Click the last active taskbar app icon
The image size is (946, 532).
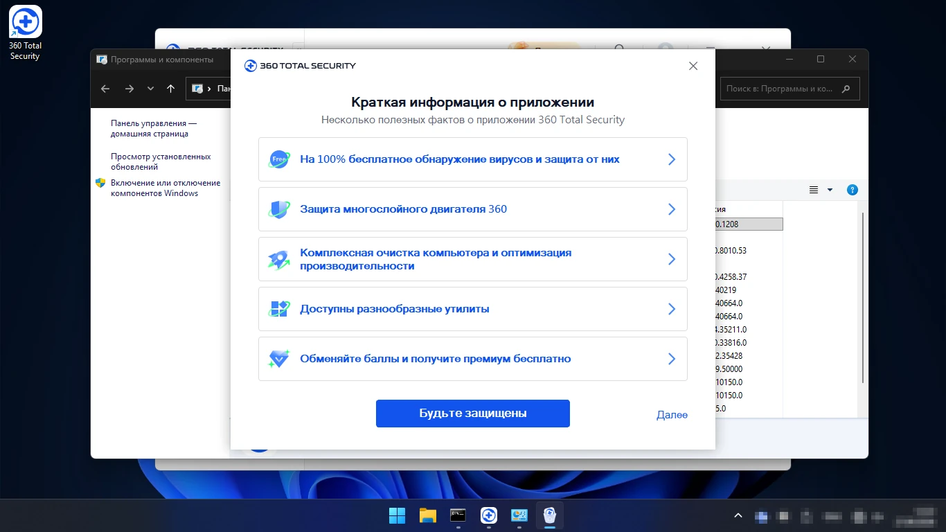(550, 515)
